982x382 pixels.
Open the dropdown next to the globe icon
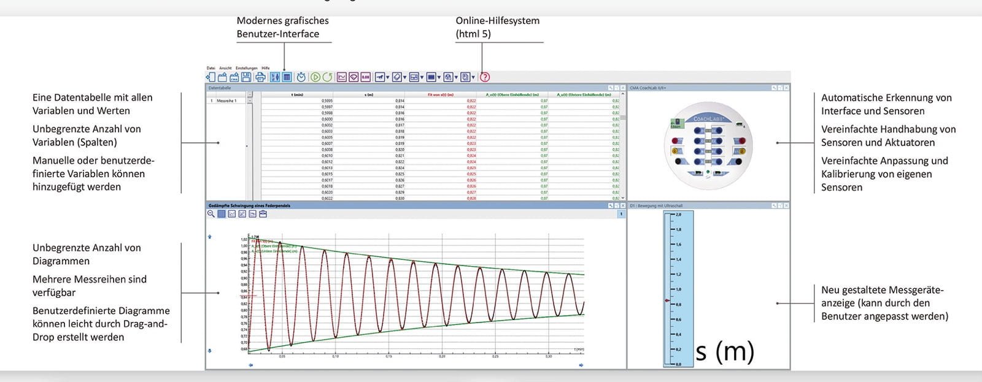tap(456, 78)
